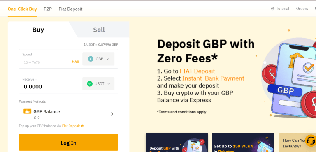Screen dimensions: 316x152
Task: Switch to the Sell tab
Action: tap(99, 30)
